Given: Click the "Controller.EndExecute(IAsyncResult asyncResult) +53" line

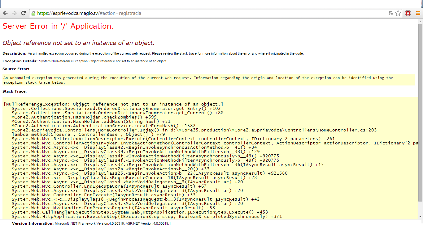Looking at the screenshot, I should click(x=103, y=195).
